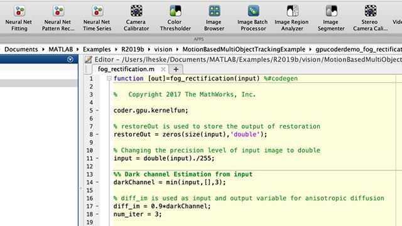This screenshot has width=402, height=226.
Task: Go to MATLAB folder in path
Action: pyautogui.click(x=61, y=49)
